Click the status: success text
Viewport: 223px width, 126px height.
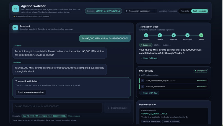point(162,45)
